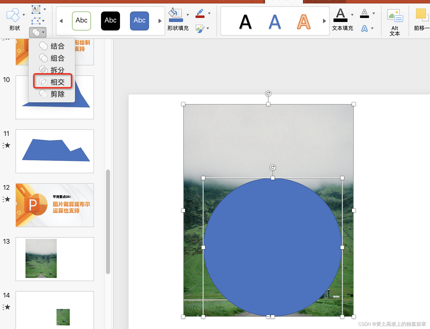This screenshot has height=329, width=430.
Task: Open the shape outline dropdown arrow
Action: (x=209, y=13)
